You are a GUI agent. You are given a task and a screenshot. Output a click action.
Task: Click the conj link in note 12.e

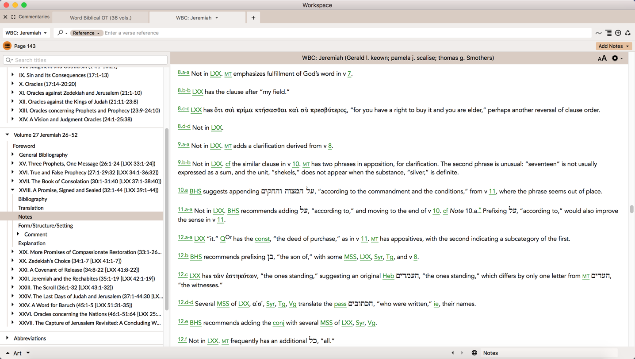coord(279,323)
